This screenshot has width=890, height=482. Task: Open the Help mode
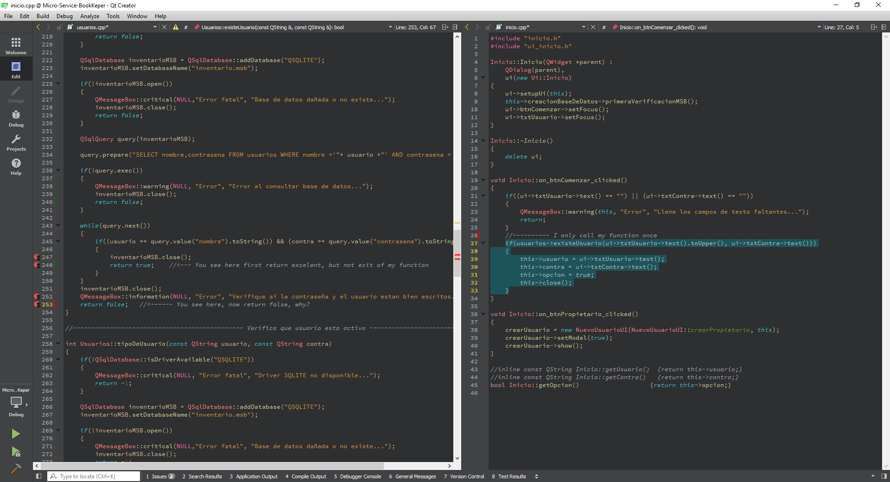click(x=16, y=166)
